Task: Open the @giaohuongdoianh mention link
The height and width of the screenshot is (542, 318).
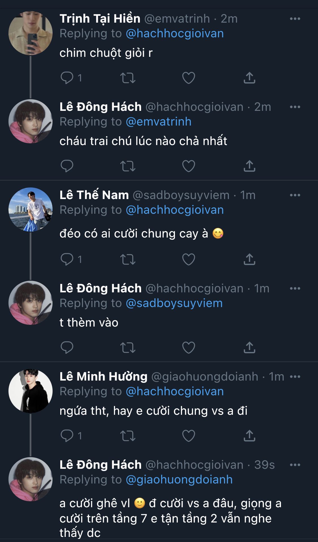Action: point(179,480)
